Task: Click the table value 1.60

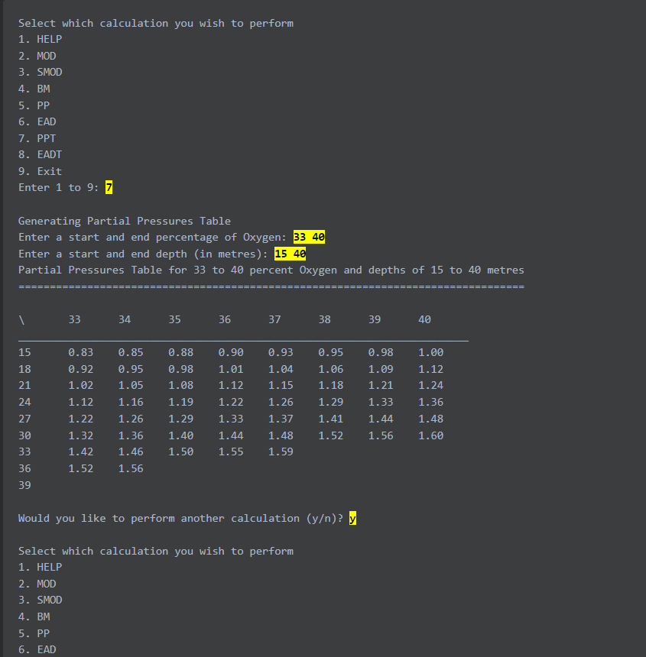Action: pos(430,435)
